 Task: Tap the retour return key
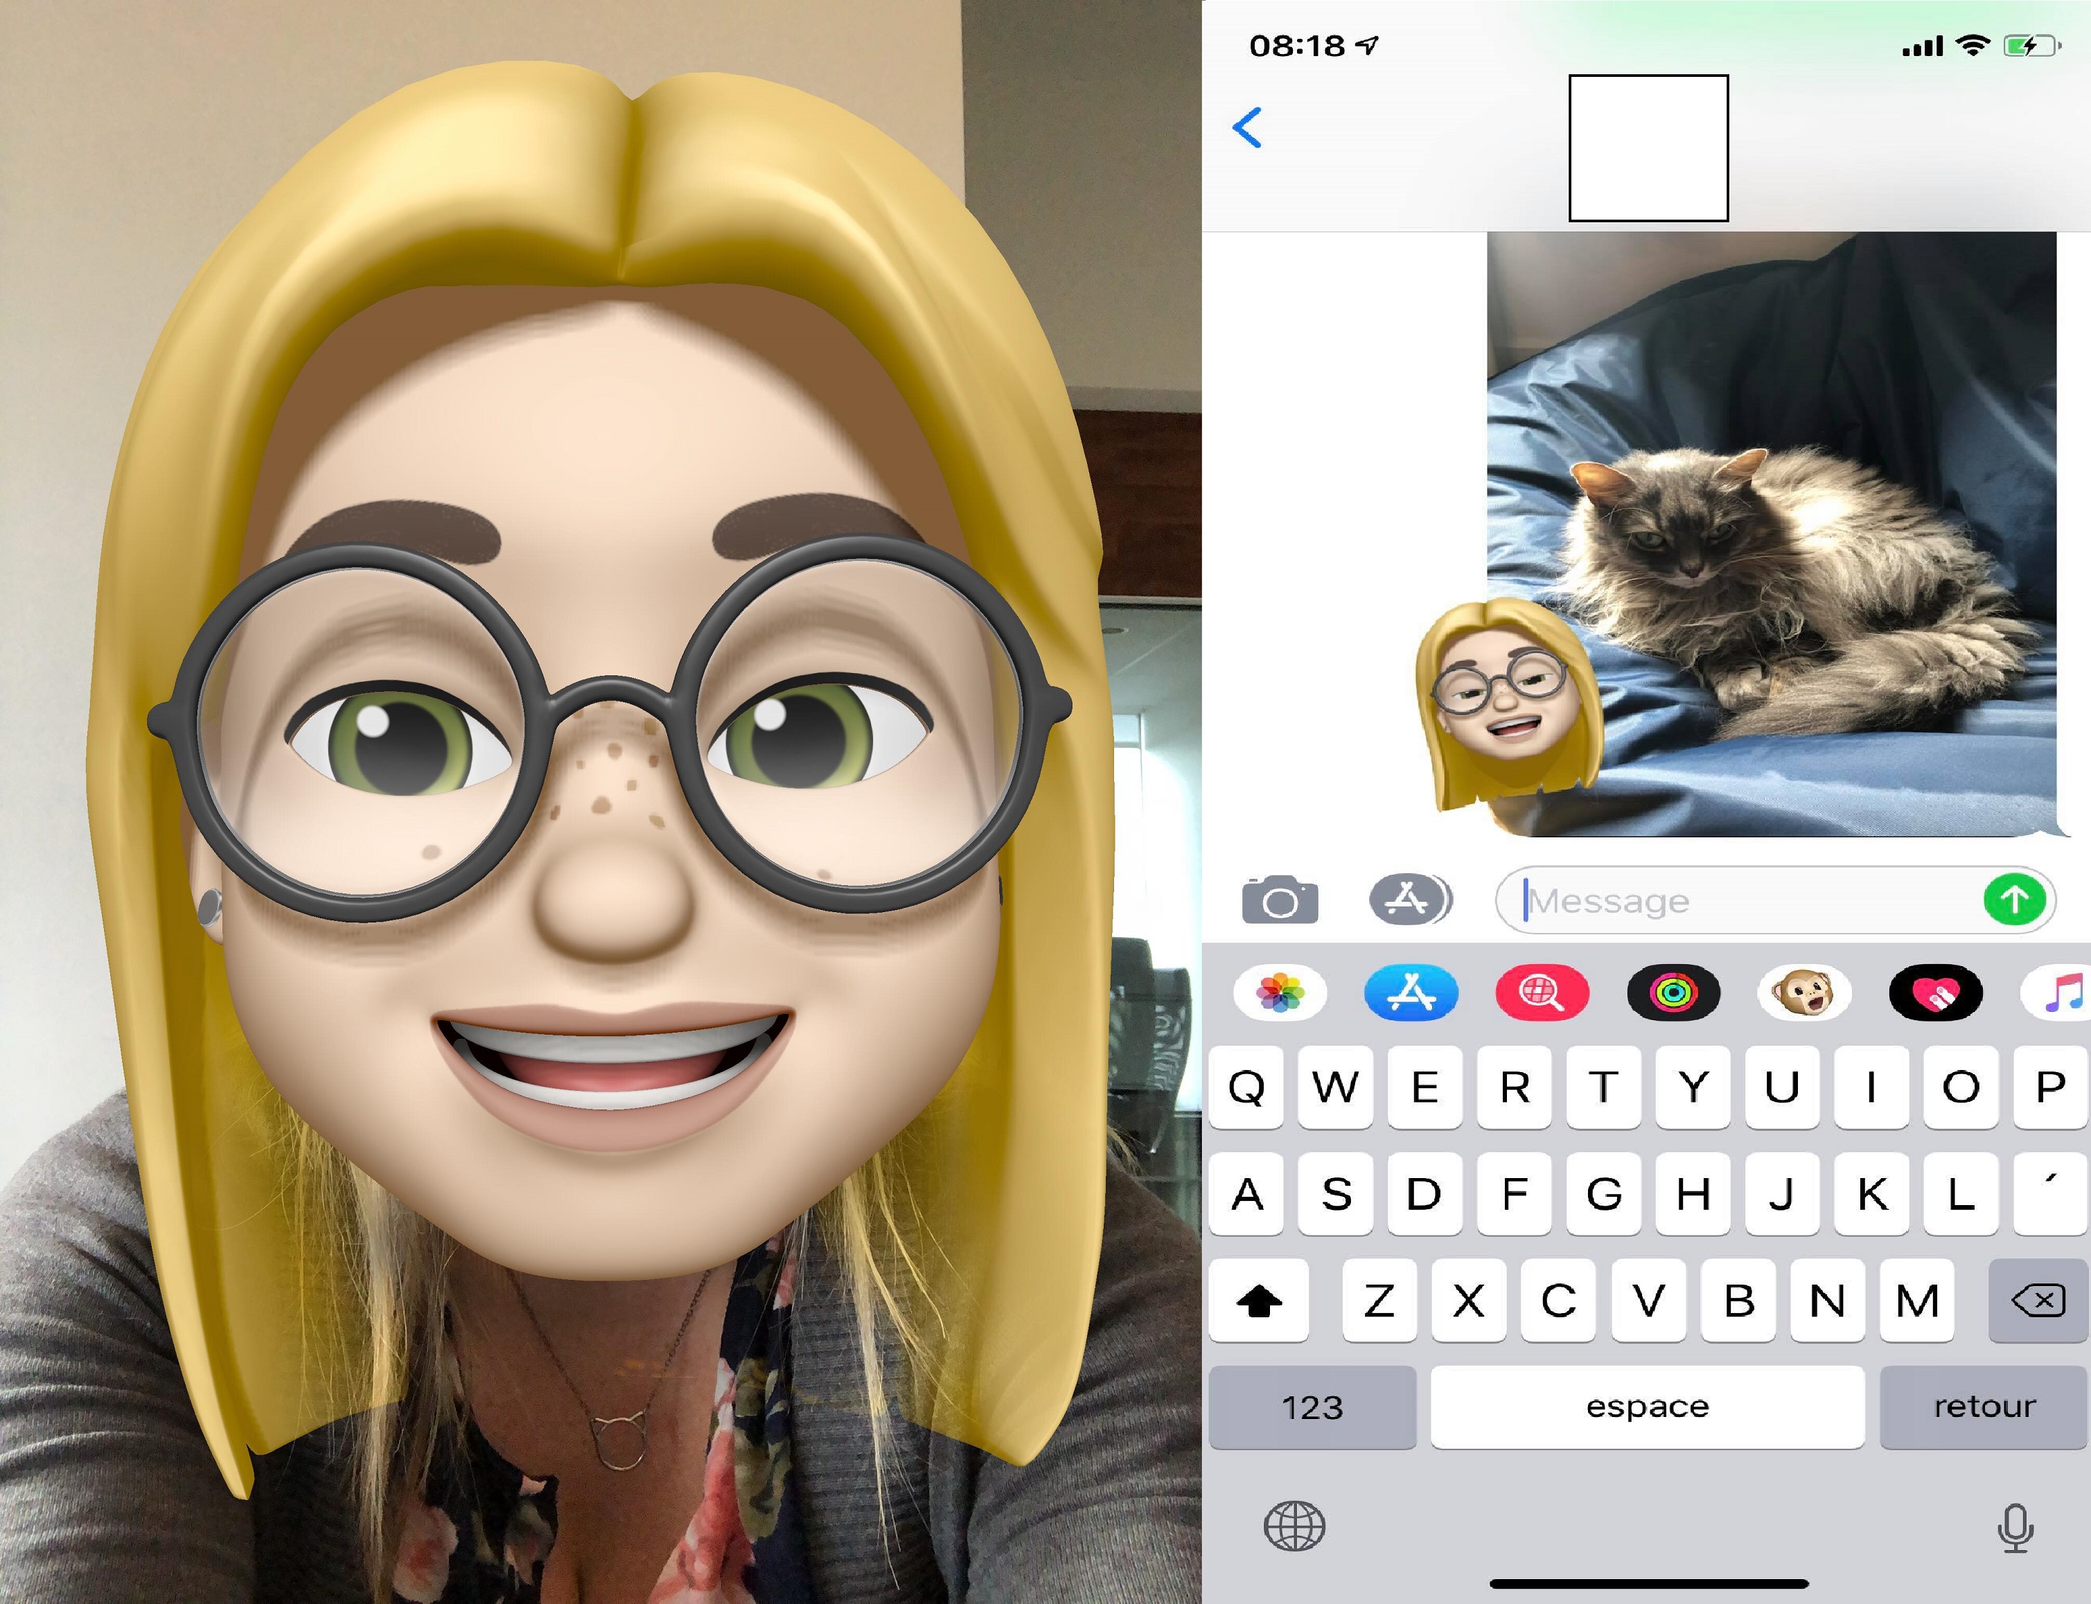[1984, 1407]
